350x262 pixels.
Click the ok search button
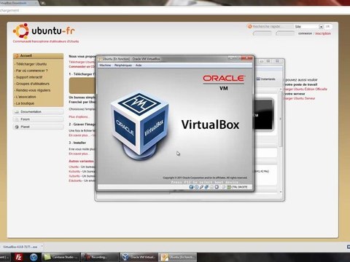click(x=327, y=26)
